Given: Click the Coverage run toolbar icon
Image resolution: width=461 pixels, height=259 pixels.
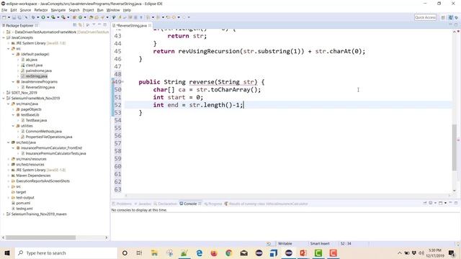Looking at the screenshot, I should pos(53,17).
